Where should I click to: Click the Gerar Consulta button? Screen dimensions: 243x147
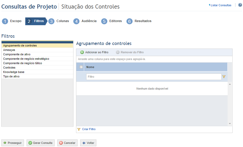[41, 143]
